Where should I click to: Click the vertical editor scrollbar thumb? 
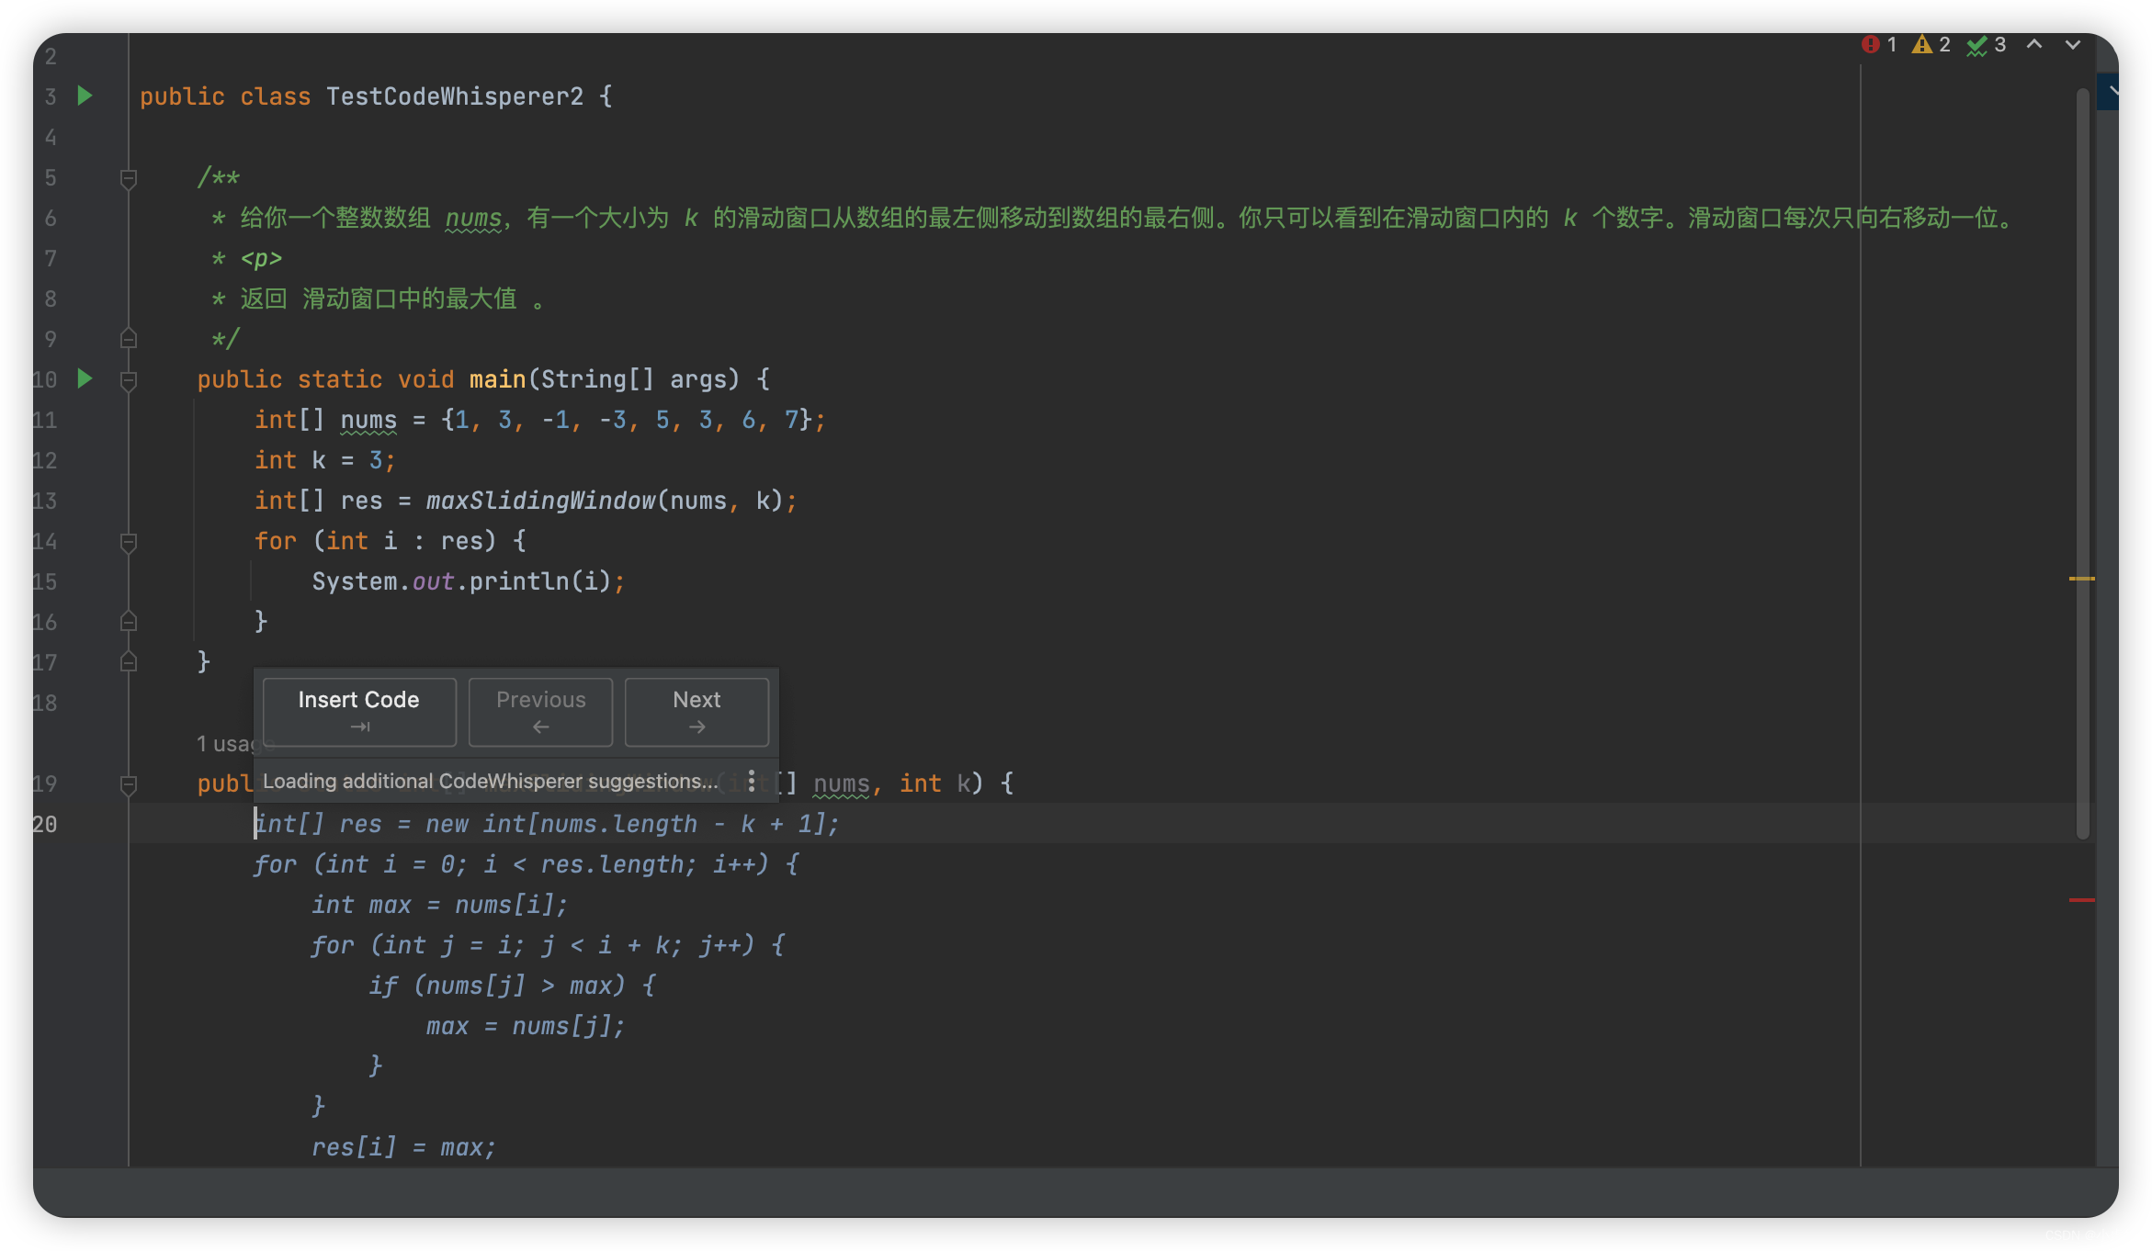point(2082,459)
